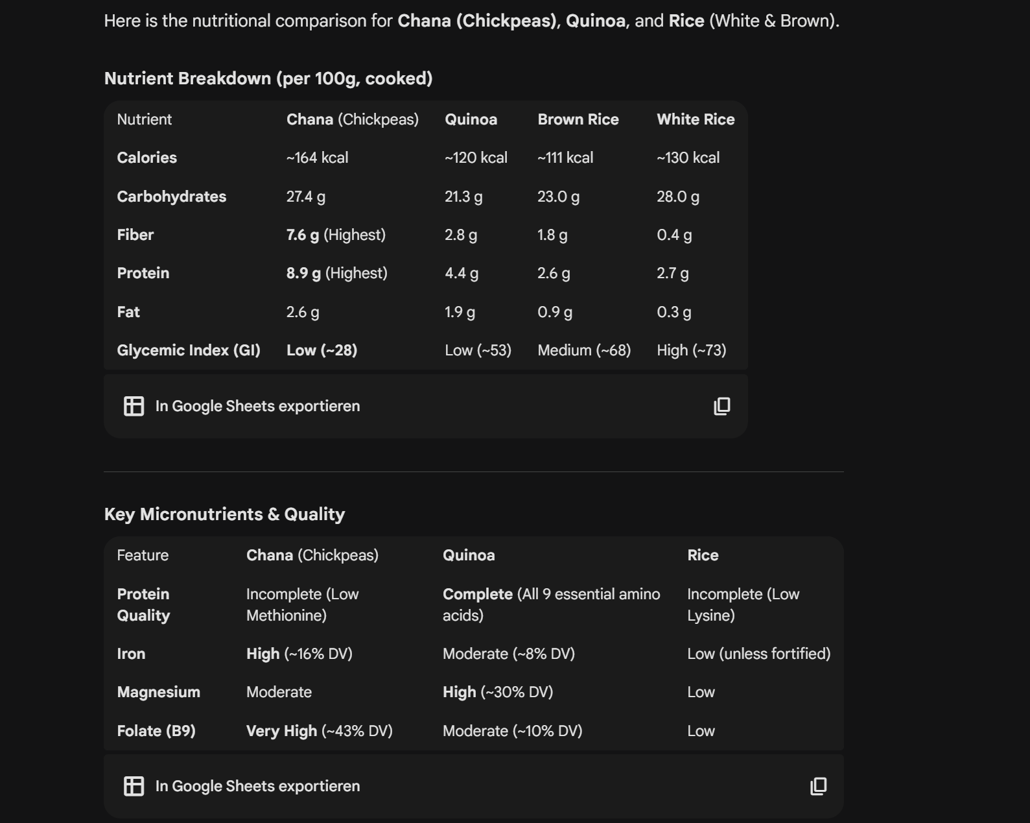Click the 'Very High (~43% DV)' folate cell
The height and width of the screenshot is (823, 1030).
pos(319,731)
